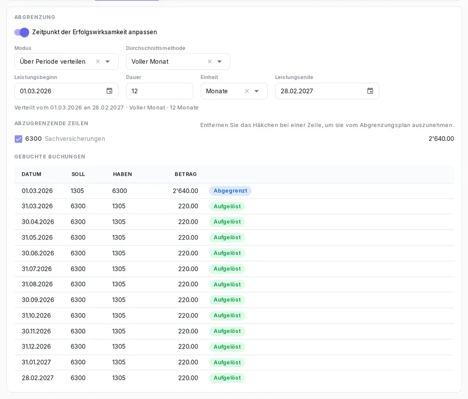Expand the Durchschnittsmethode dropdown arrow
Screen dimensions: 468x399
click(x=219, y=61)
